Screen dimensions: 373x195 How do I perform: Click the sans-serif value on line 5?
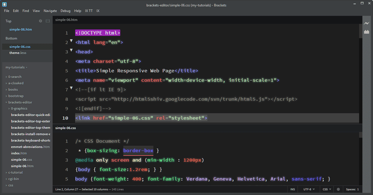(x=307, y=179)
